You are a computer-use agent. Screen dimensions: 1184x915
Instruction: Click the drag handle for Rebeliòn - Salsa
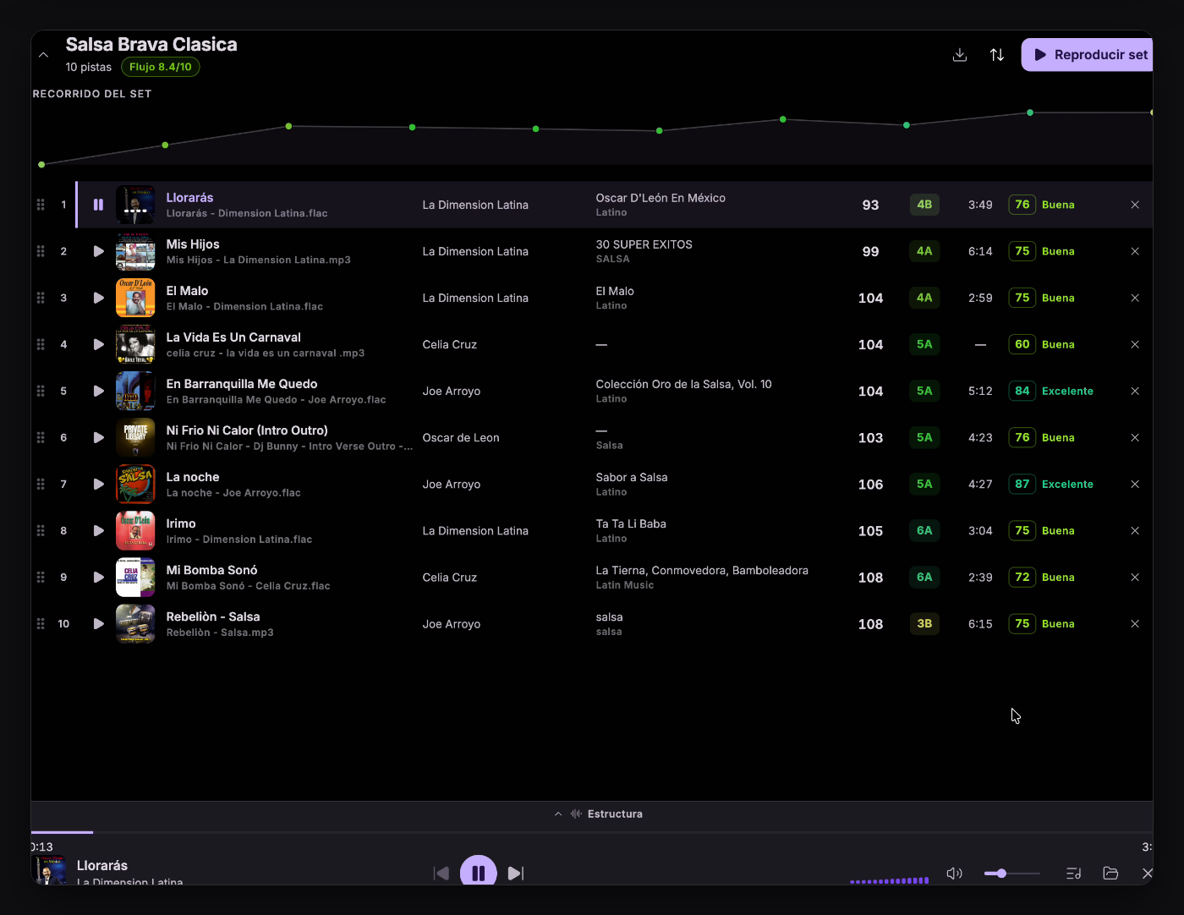tap(41, 623)
